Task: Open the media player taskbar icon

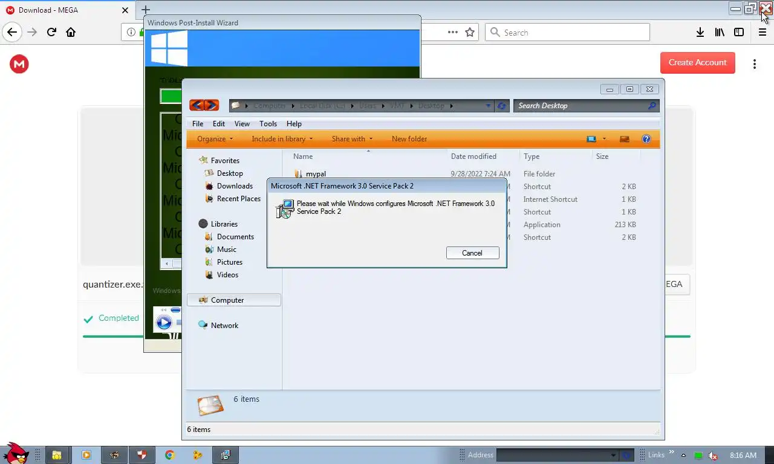Action: click(x=86, y=455)
